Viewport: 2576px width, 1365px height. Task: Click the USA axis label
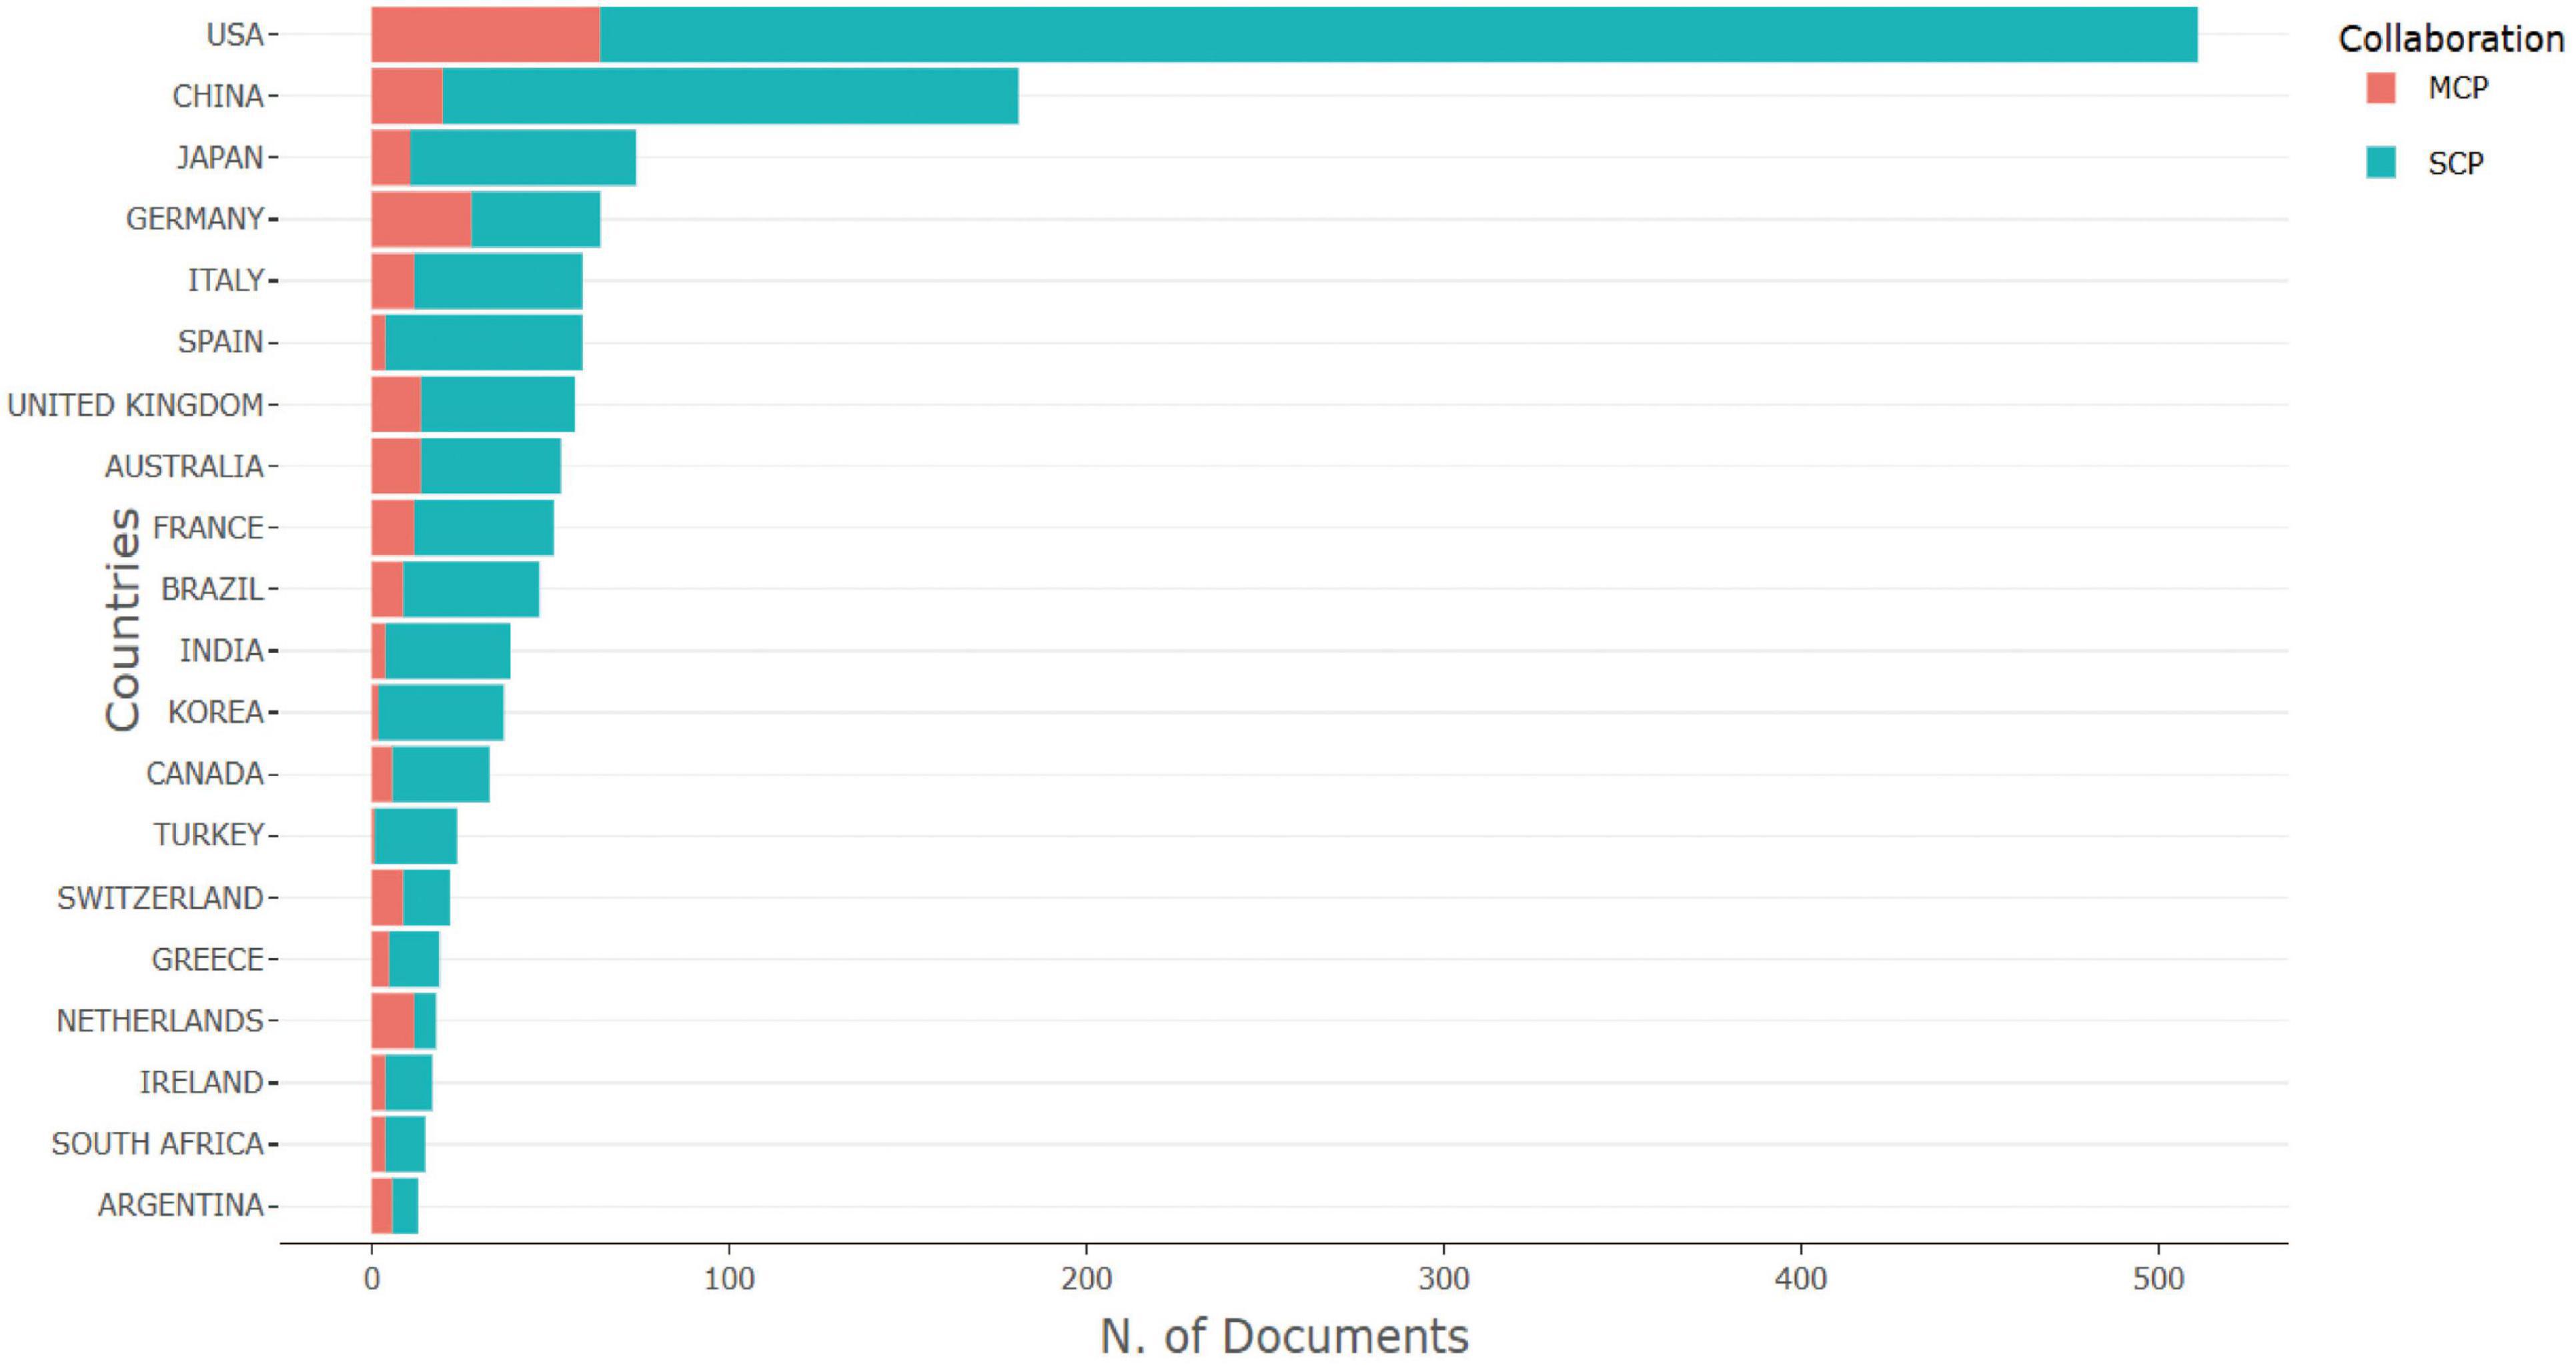point(234,35)
